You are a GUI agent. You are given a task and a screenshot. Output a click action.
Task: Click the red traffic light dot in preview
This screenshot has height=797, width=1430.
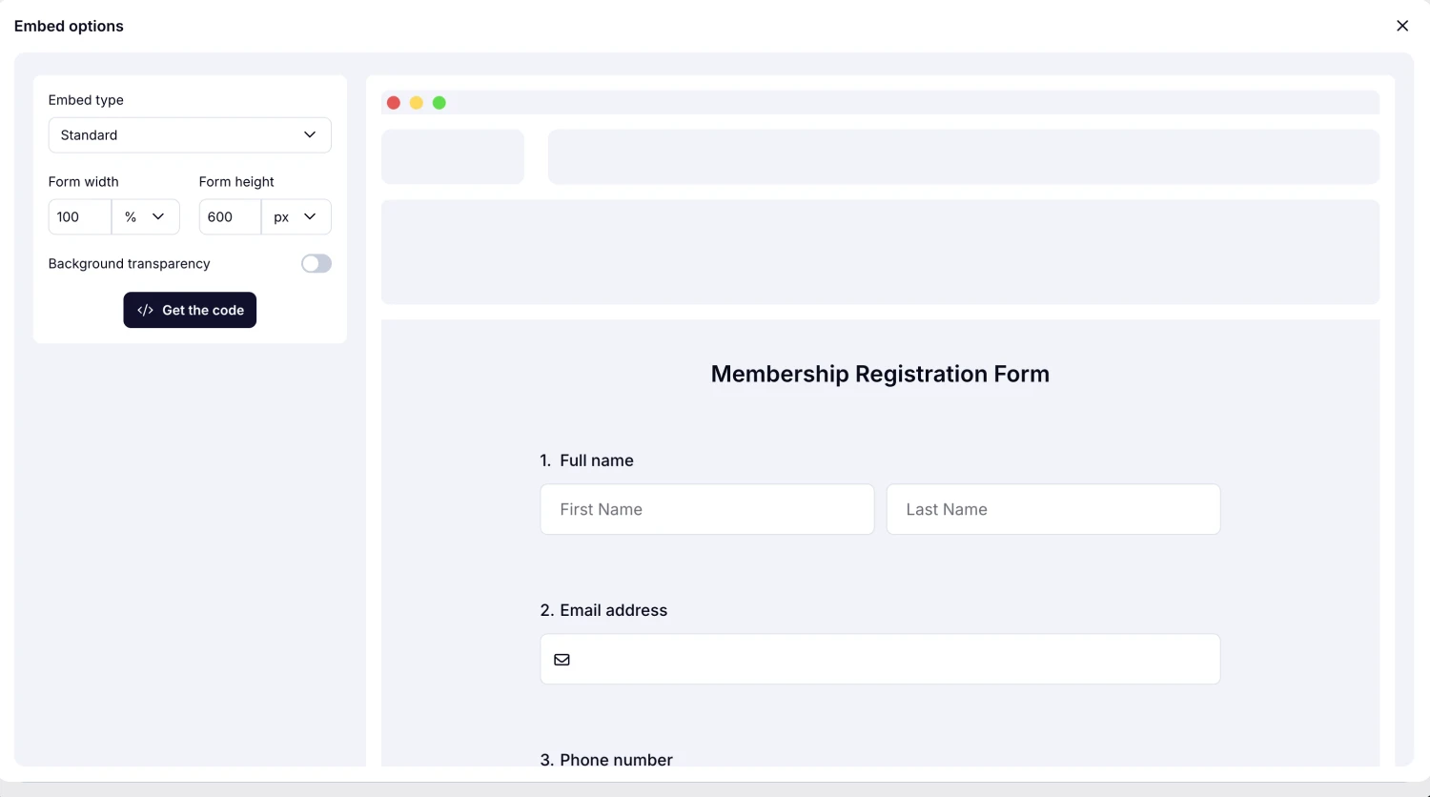(x=394, y=102)
